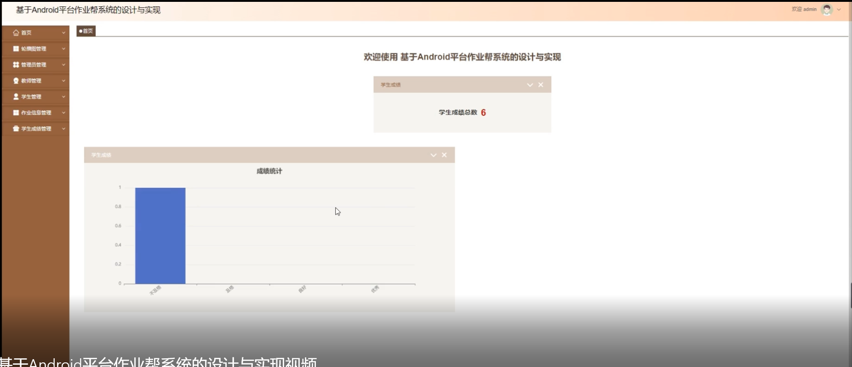Open the 轮播图管理 menu item
The height and width of the screenshot is (367, 852).
click(35, 49)
